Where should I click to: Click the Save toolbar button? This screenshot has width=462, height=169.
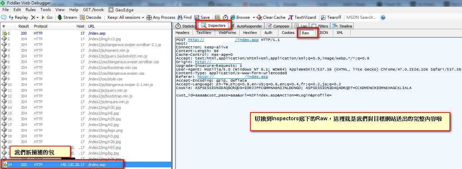coord(202,17)
